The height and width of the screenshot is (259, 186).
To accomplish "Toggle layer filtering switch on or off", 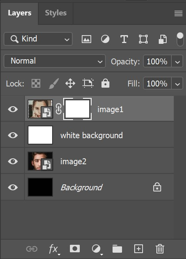I will point(180,39).
